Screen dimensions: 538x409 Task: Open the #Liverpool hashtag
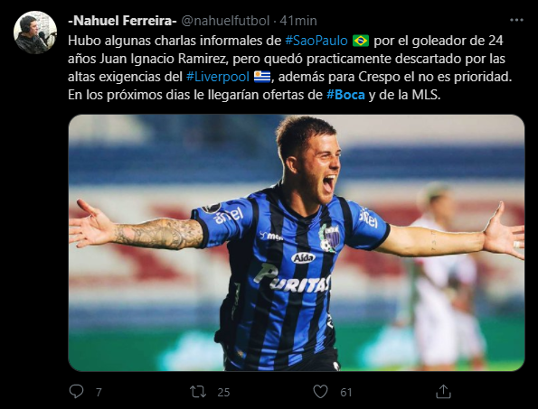pyautogui.click(x=218, y=77)
